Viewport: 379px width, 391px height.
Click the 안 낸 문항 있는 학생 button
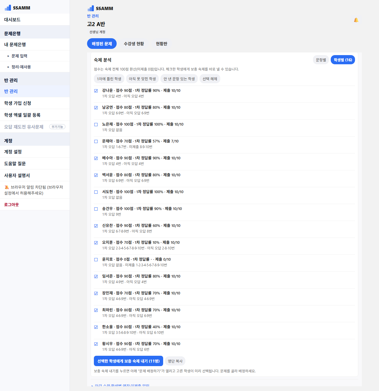[179, 79]
